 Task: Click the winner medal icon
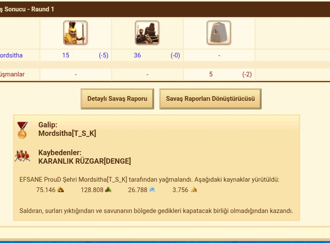tap(22, 130)
